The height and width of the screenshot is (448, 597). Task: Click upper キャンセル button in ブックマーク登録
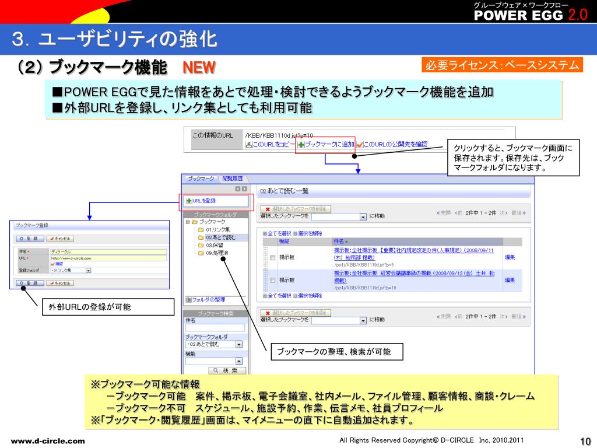[60, 239]
